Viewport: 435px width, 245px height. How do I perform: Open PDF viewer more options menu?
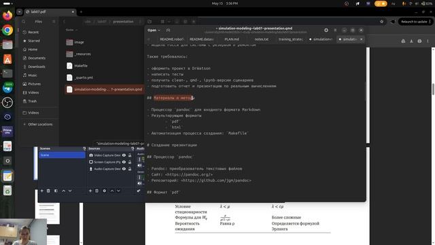point(428,41)
